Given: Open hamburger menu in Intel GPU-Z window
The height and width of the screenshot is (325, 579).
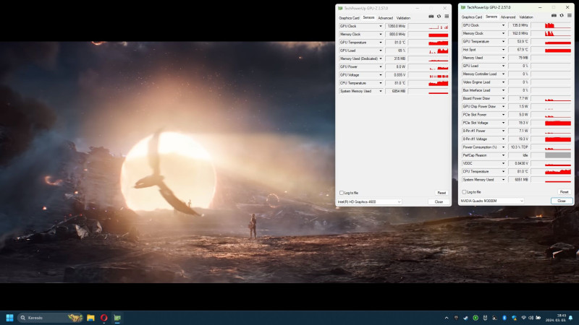Looking at the screenshot, I should tap(447, 17).
